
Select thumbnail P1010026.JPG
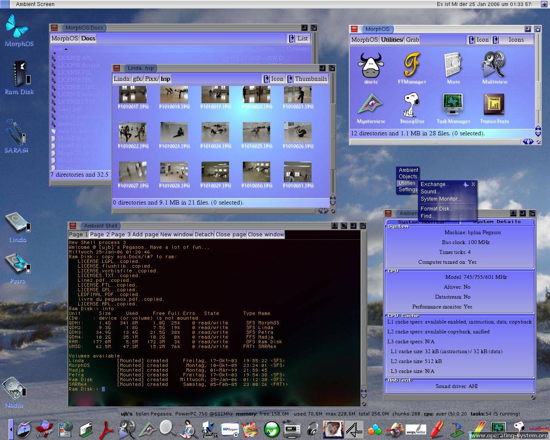click(x=298, y=135)
